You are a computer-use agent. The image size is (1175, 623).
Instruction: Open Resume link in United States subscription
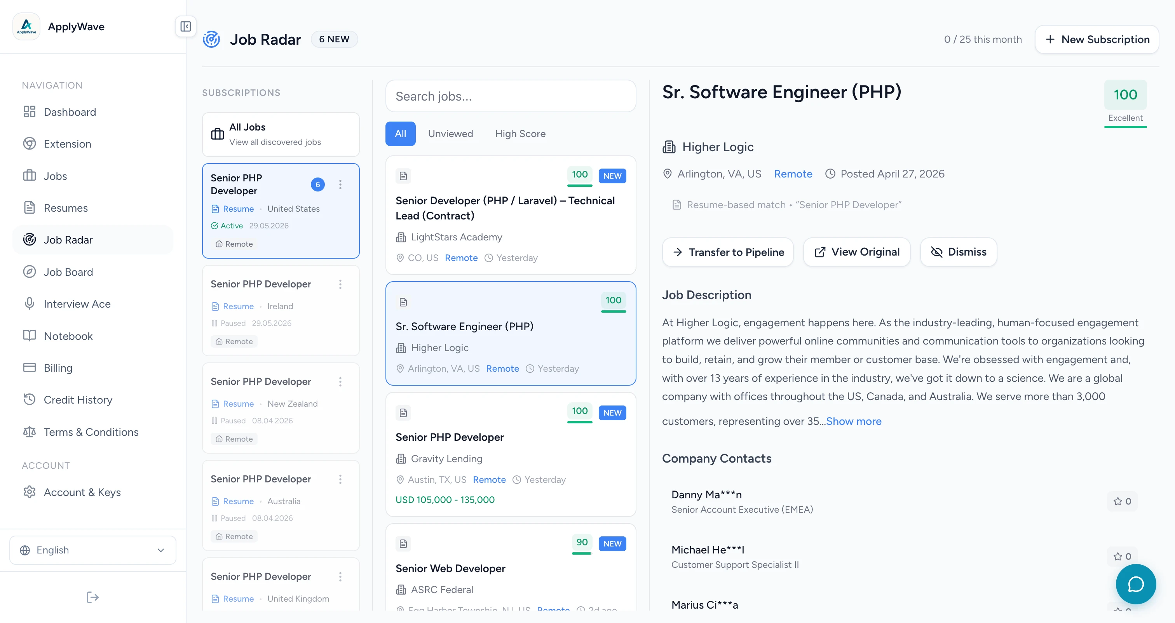pos(233,209)
